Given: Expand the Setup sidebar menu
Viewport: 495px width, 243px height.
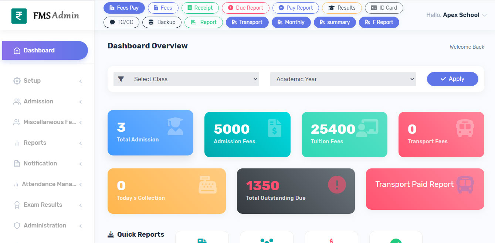Looking at the screenshot, I should (47, 81).
